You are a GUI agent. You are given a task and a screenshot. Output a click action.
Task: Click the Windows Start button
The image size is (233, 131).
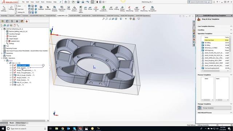pos(3,128)
